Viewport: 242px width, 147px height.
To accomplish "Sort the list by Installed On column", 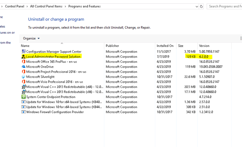I will tap(166, 46).
